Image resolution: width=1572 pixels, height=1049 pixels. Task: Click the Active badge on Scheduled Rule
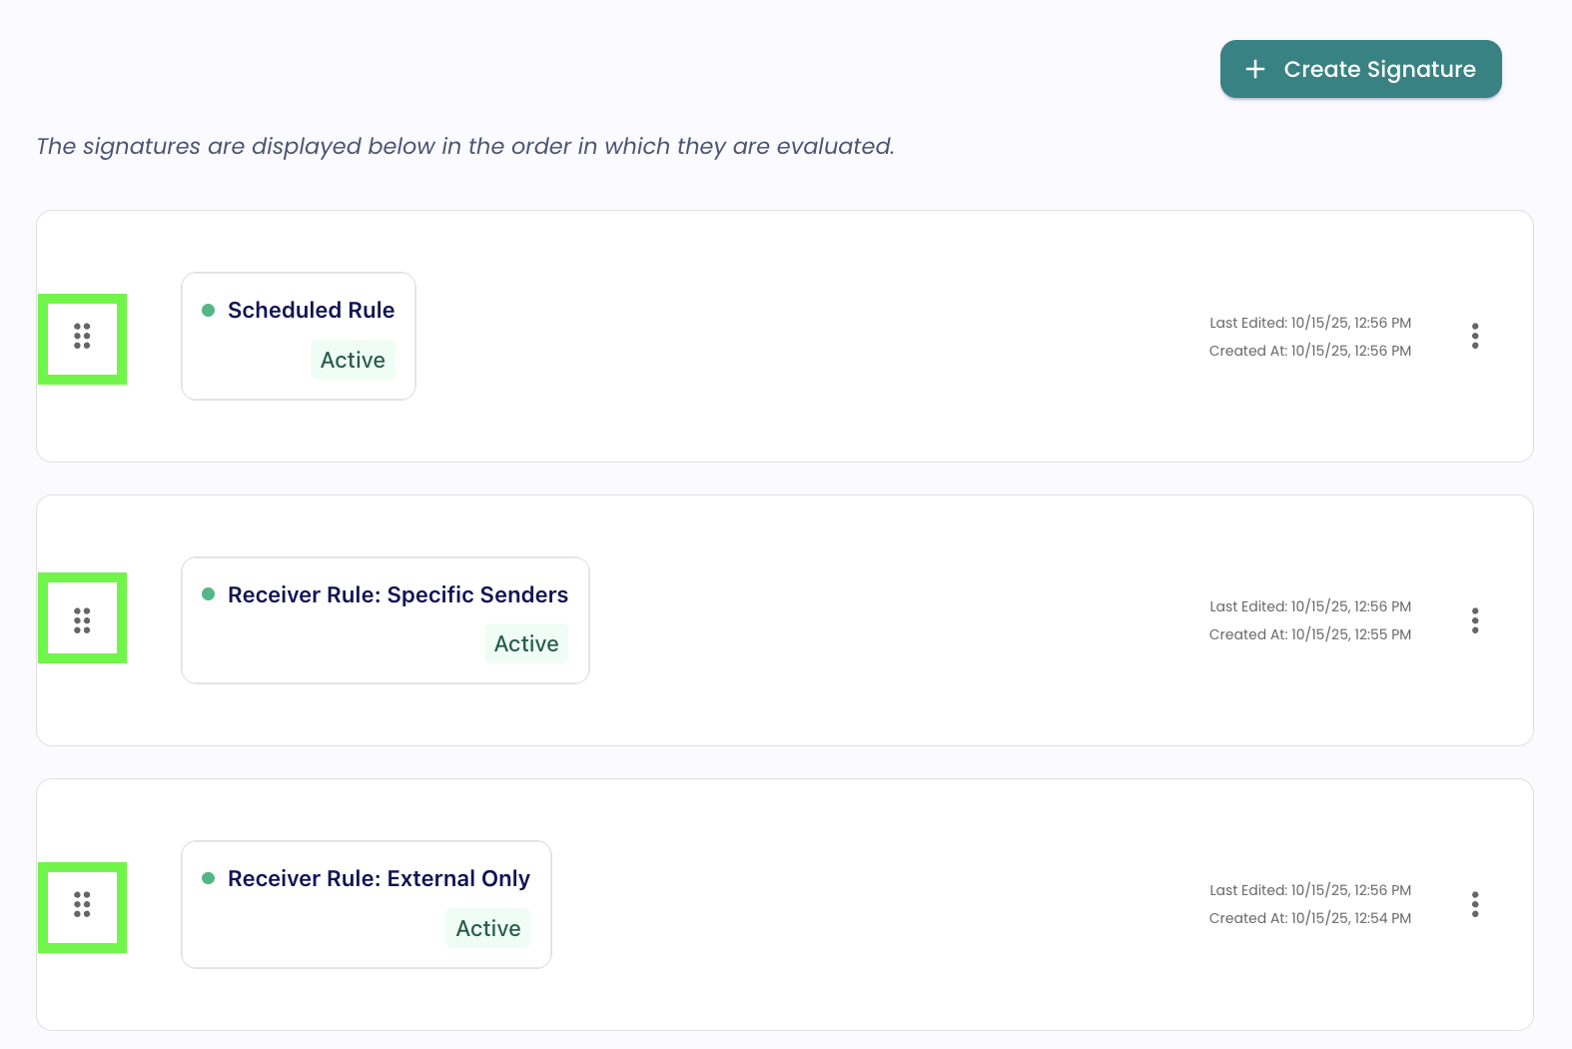point(353,360)
